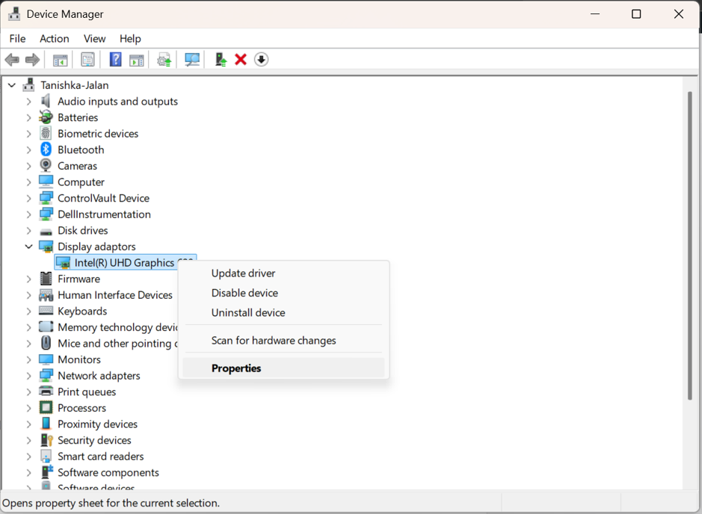Viewport: 702px width, 514px height.
Task: Click the Keyboards category icon
Action: (46, 311)
